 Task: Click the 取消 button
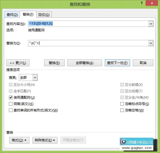143,63
